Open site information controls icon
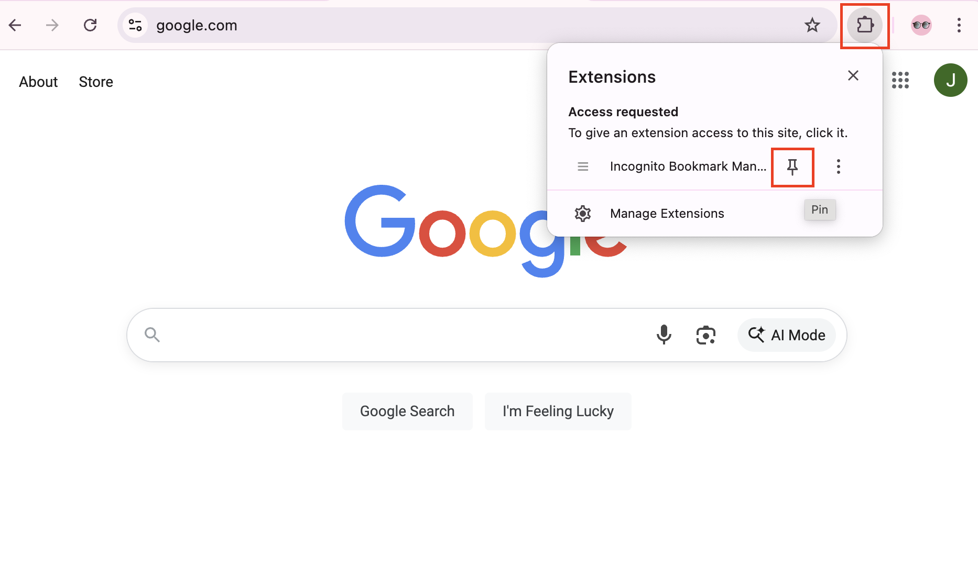978x579 pixels. (x=135, y=25)
